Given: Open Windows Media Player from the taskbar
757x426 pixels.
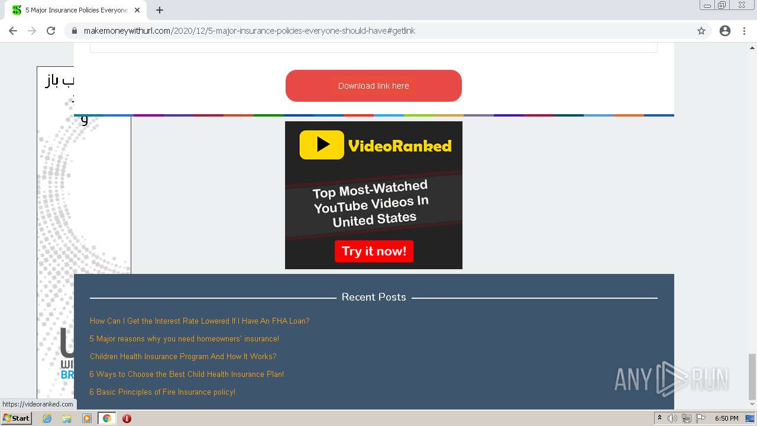Looking at the screenshot, I should 87,418.
